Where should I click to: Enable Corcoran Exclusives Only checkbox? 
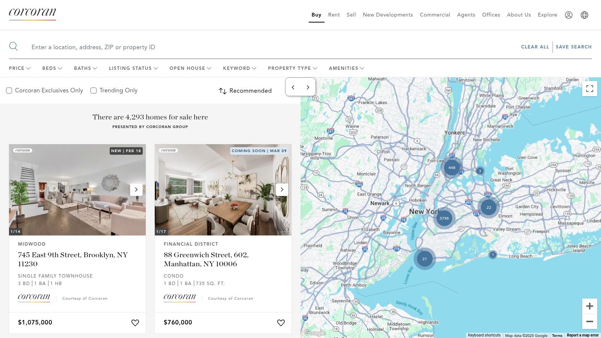pos(9,91)
